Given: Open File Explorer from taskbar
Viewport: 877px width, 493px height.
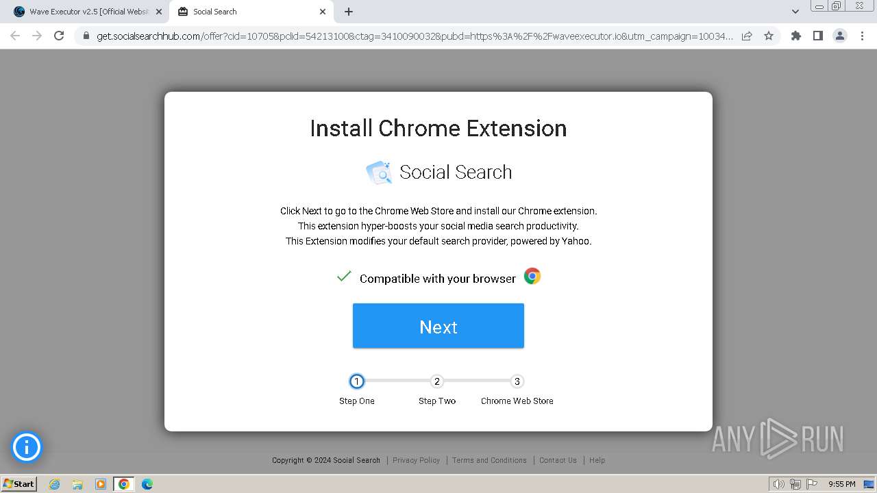Looking at the screenshot, I should pos(77,484).
